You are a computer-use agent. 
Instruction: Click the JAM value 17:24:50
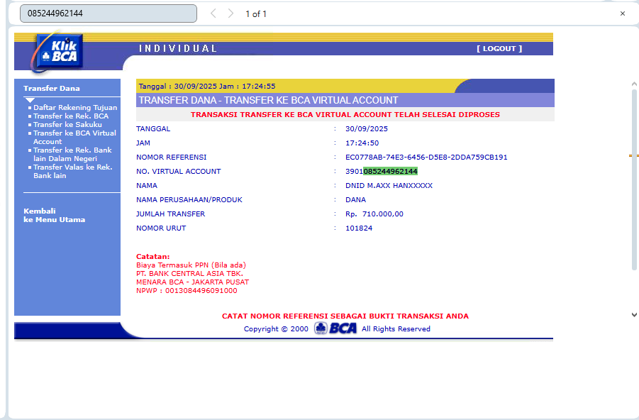pyautogui.click(x=362, y=143)
